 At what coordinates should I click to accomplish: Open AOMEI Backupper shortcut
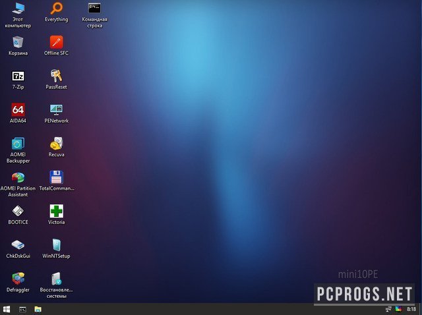click(18, 150)
